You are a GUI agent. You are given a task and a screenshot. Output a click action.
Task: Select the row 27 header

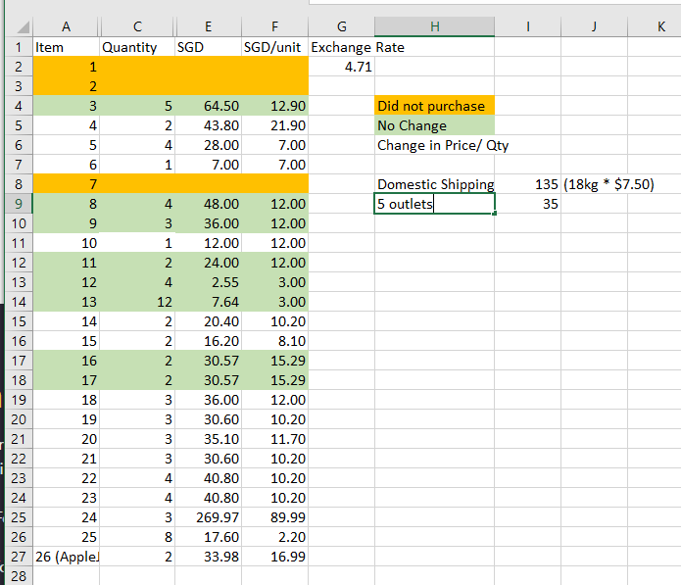[x=16, y=557]
